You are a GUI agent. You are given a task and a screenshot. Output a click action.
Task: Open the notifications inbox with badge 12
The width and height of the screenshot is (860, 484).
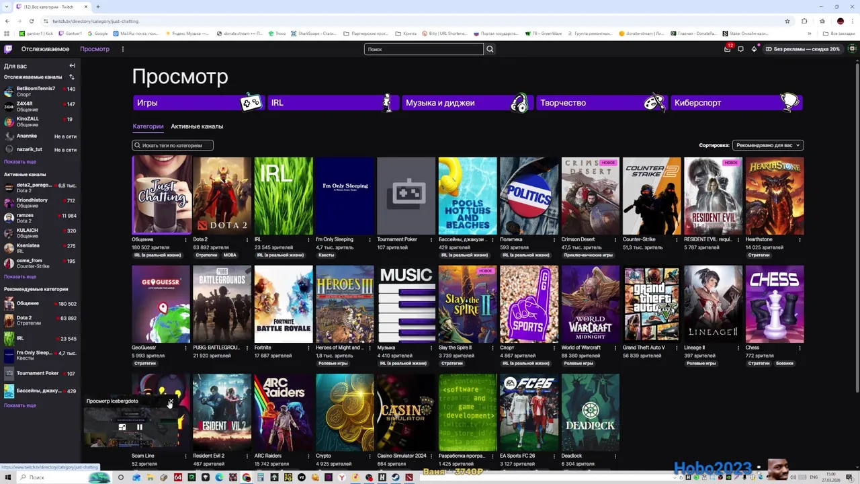727,49
